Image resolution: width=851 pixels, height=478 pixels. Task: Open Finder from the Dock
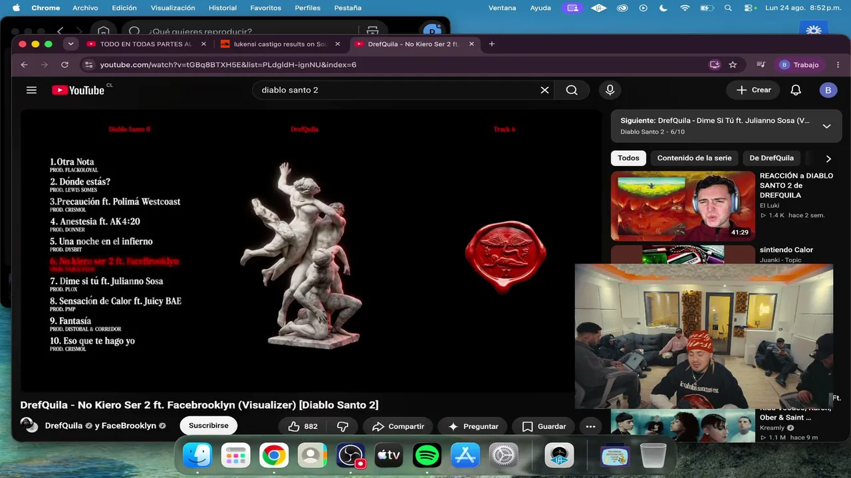(x=197, y=455)
